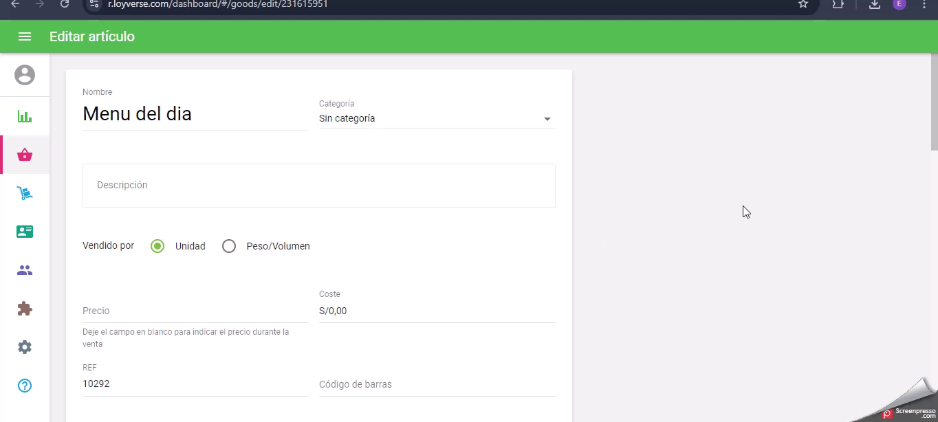The image size is (938, 422).
Task: Expand the Categoría dropdown
Action: (437, 119)
